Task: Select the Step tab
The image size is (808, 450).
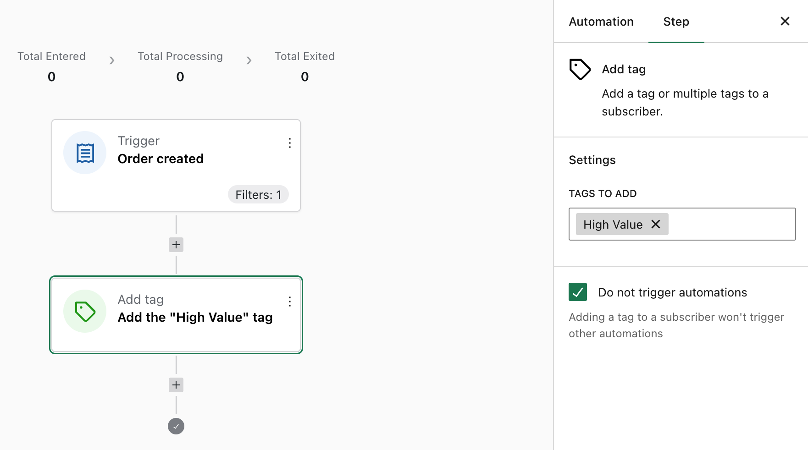Action: (x=676, y=22)
